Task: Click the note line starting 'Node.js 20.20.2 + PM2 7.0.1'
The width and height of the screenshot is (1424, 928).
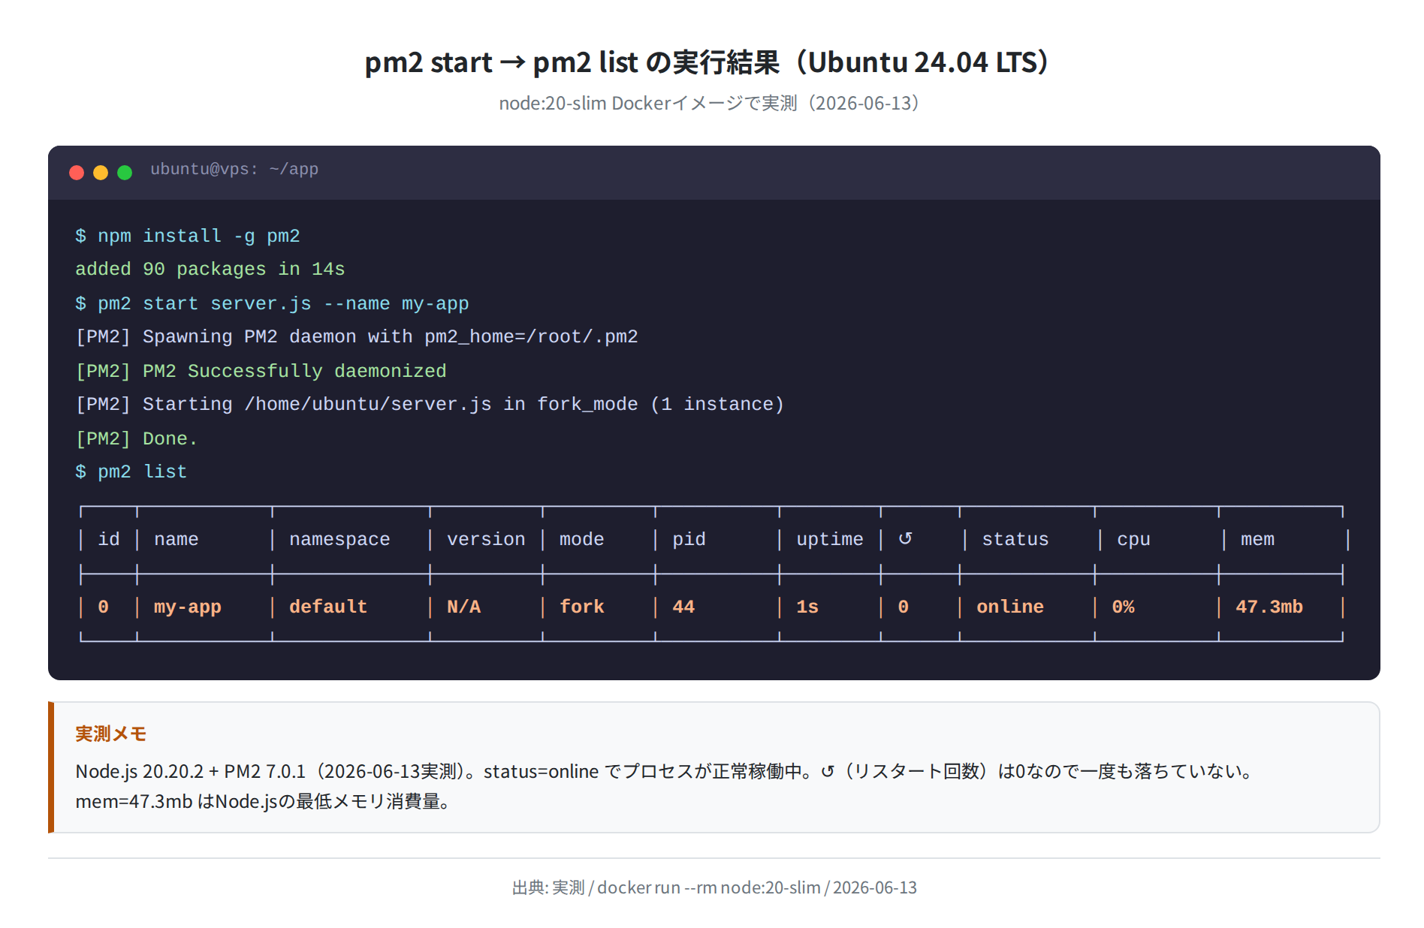Action: [665, 772]
